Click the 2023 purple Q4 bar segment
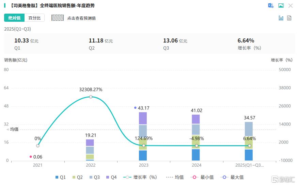Image resolution: width=297 pixels, height=185 pixels. 143,118
